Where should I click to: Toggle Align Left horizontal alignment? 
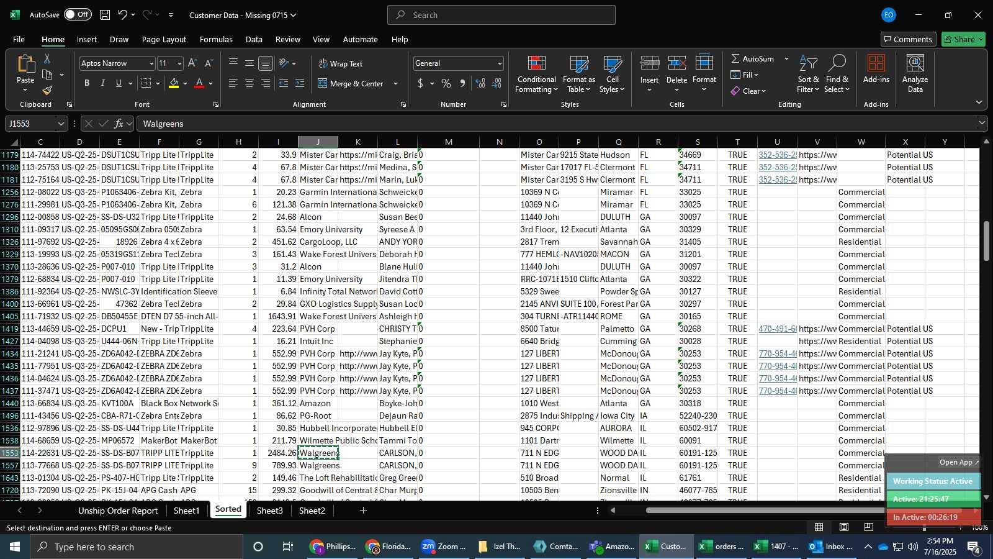[x=233, y=83]
